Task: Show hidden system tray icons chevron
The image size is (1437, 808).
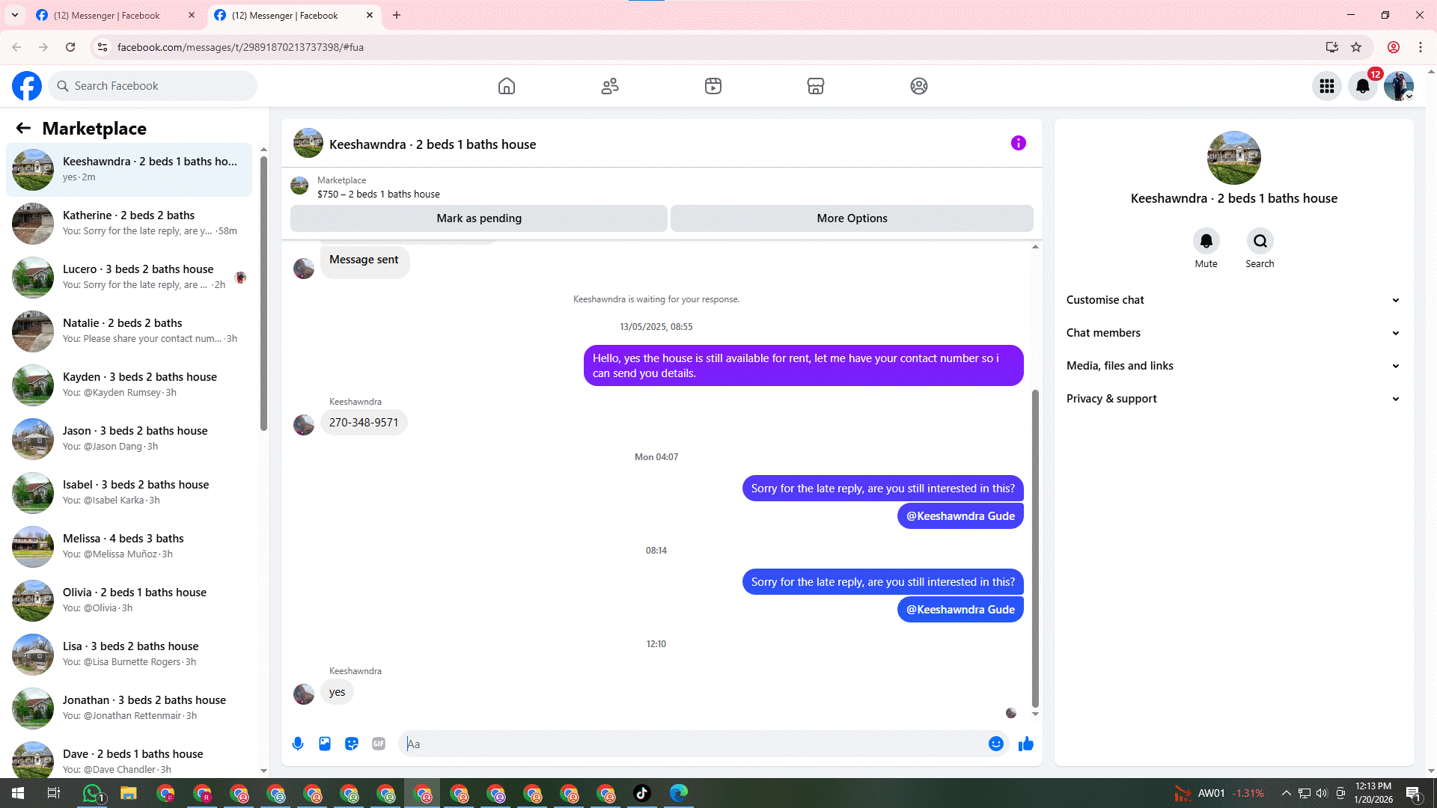Action: (x=1286, y=793)
